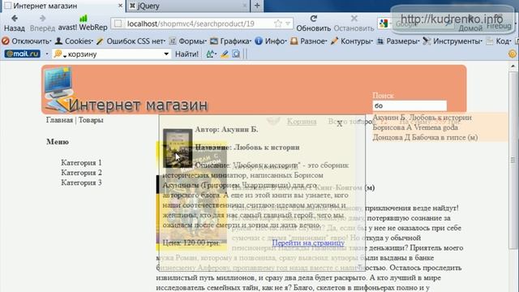The width and height of the screenshot is (519, 292).
Task: Select Категория 2 in the menu
Action: pos(81,173)
